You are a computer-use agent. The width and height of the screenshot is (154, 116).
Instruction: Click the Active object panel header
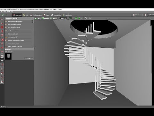[19, 49]
